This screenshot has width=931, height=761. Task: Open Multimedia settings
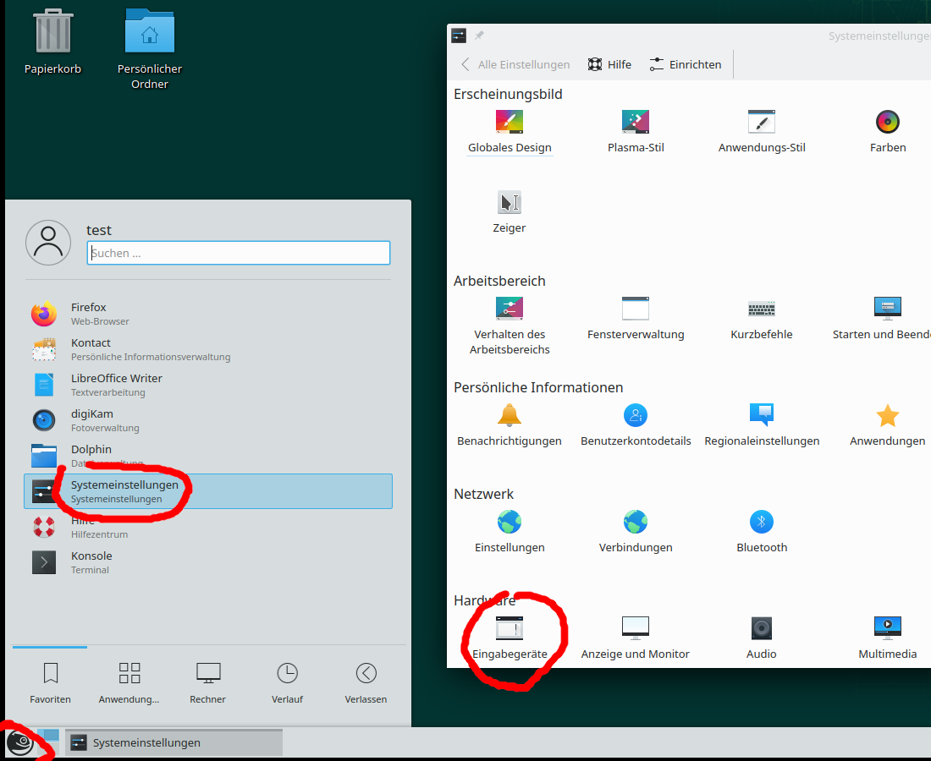[x=888, y=638]
